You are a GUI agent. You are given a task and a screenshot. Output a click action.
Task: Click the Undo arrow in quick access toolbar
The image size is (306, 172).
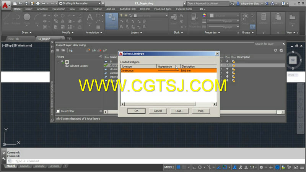tap(44, 3)
